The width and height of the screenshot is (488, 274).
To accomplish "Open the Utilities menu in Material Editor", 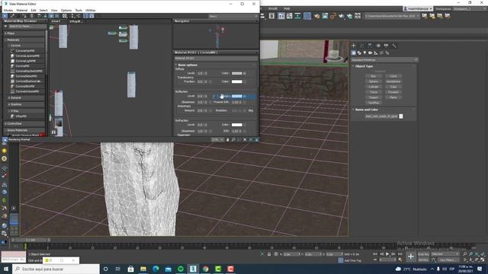I will (90, 10).
